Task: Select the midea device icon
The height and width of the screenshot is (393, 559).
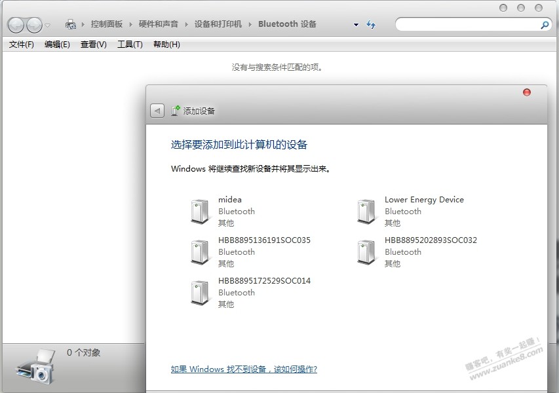Action: (x=200, y=212)
